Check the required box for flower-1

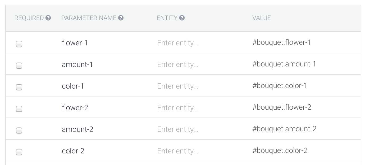click(x=19, y=44)
